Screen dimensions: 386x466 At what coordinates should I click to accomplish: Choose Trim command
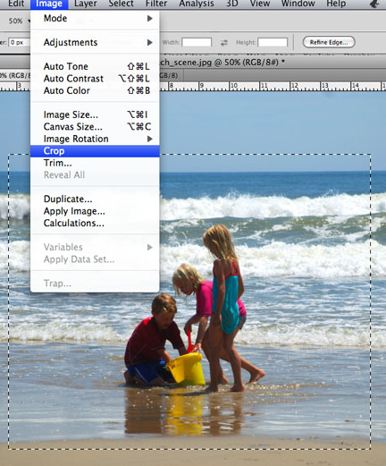click(95, 163)
